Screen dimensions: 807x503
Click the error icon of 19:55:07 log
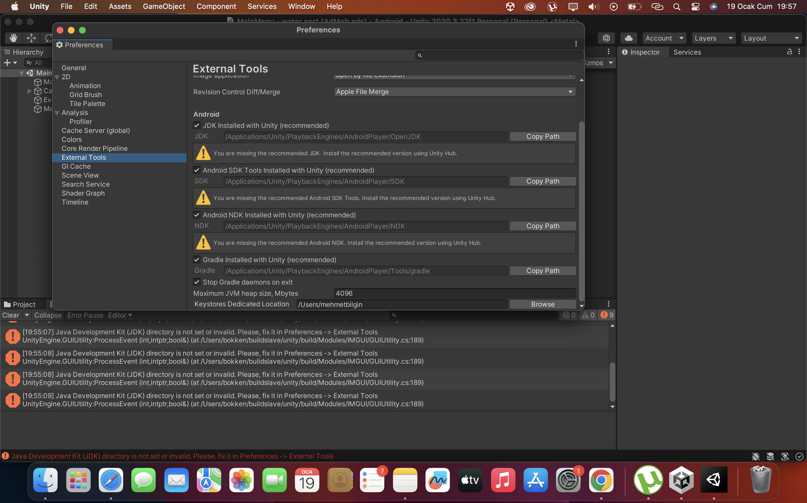pos(13,336)
